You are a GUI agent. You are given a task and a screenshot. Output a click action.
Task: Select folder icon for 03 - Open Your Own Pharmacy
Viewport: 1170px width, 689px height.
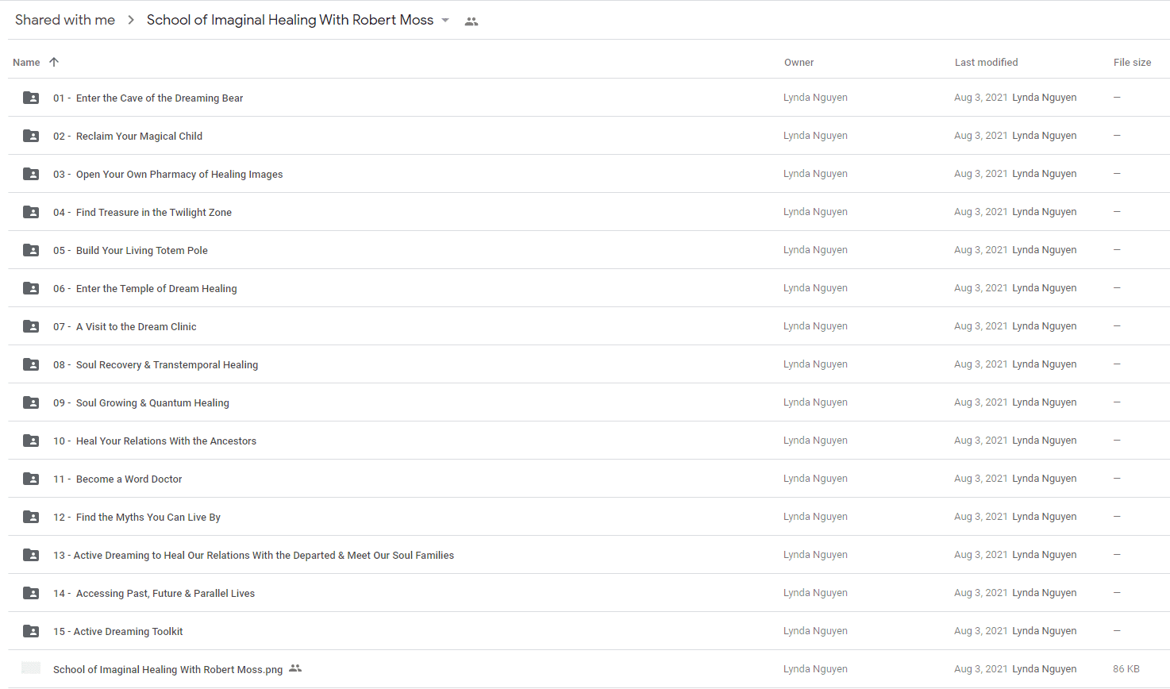pyautogui.click(x=31, y=174)
